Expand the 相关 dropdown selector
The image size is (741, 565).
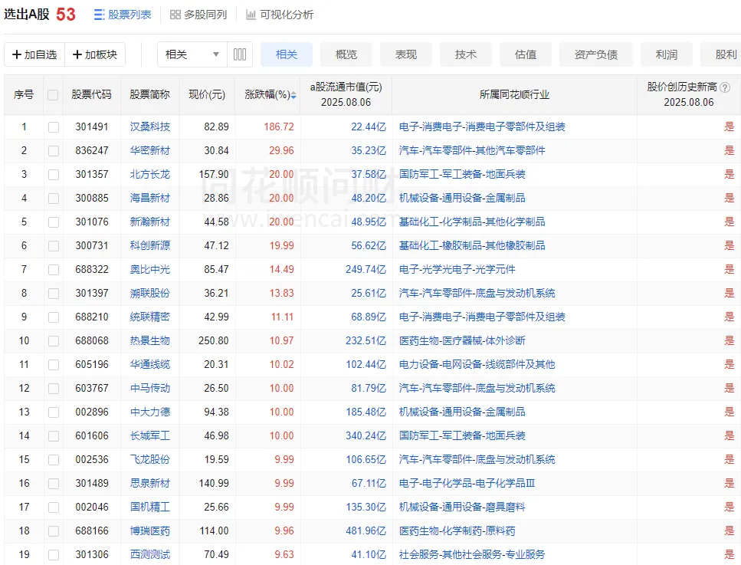coord(192,54)
